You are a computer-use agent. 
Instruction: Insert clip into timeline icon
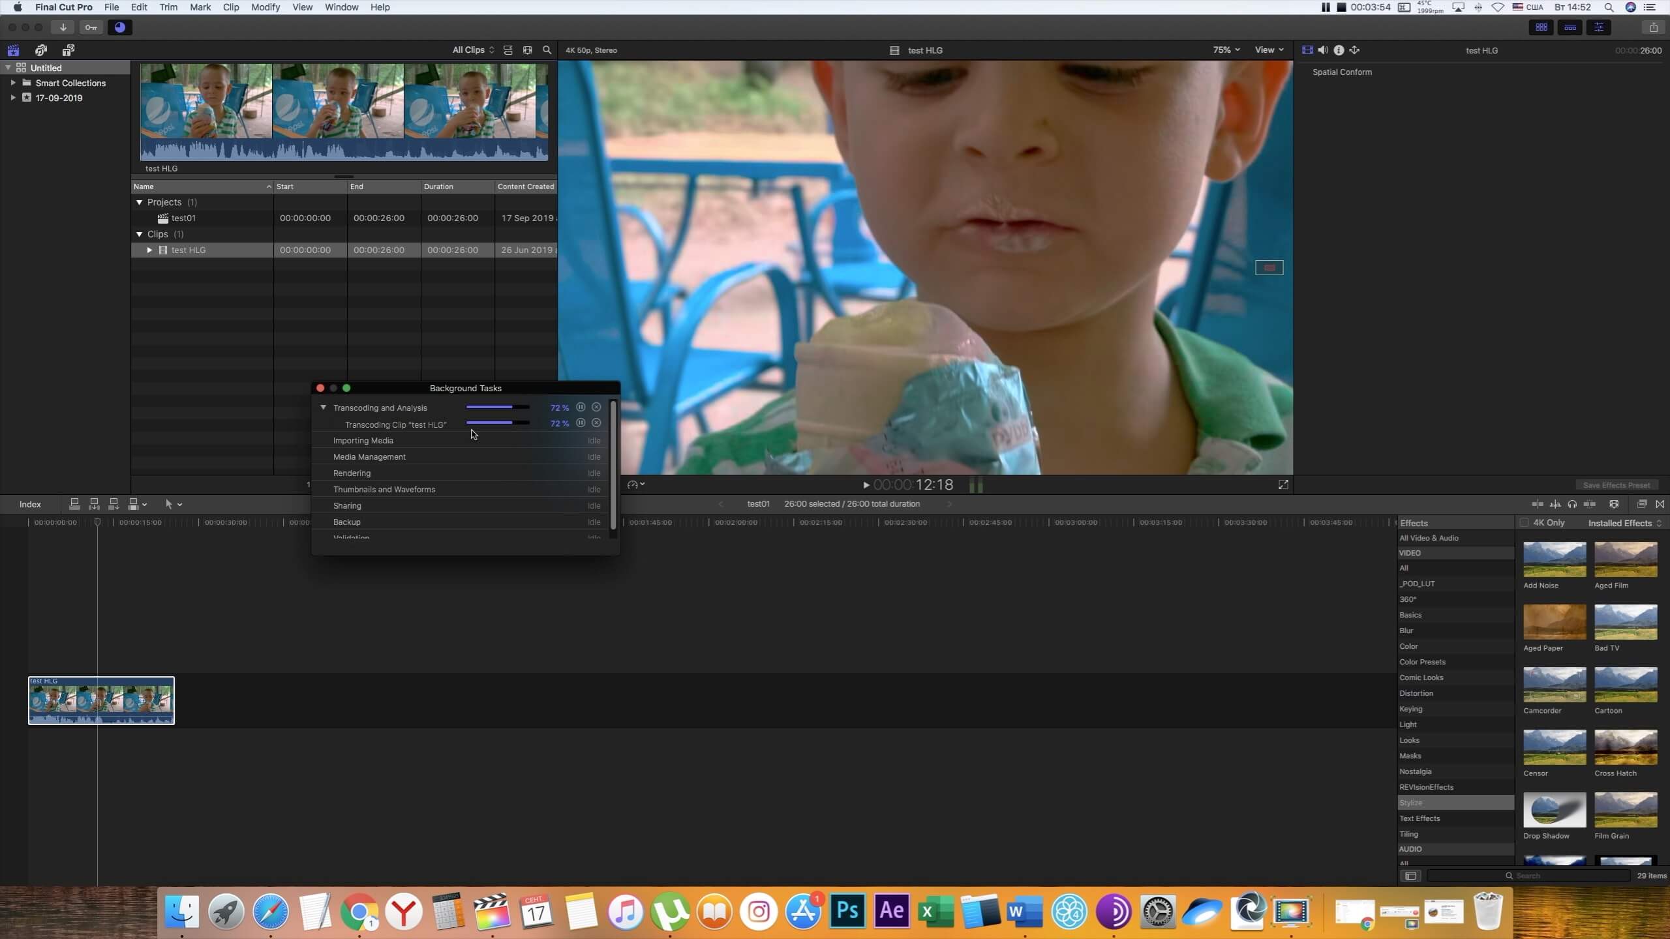(94, 504)
